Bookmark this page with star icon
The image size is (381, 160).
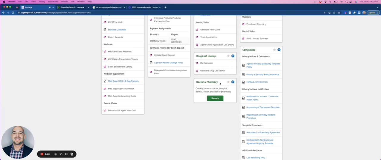pyautogui.click(x=339, y=12)
